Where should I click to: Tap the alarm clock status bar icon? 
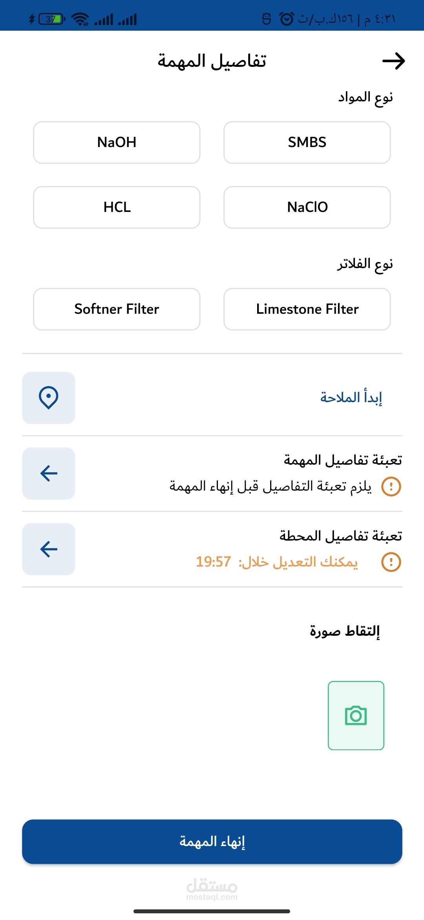point(286,18)
